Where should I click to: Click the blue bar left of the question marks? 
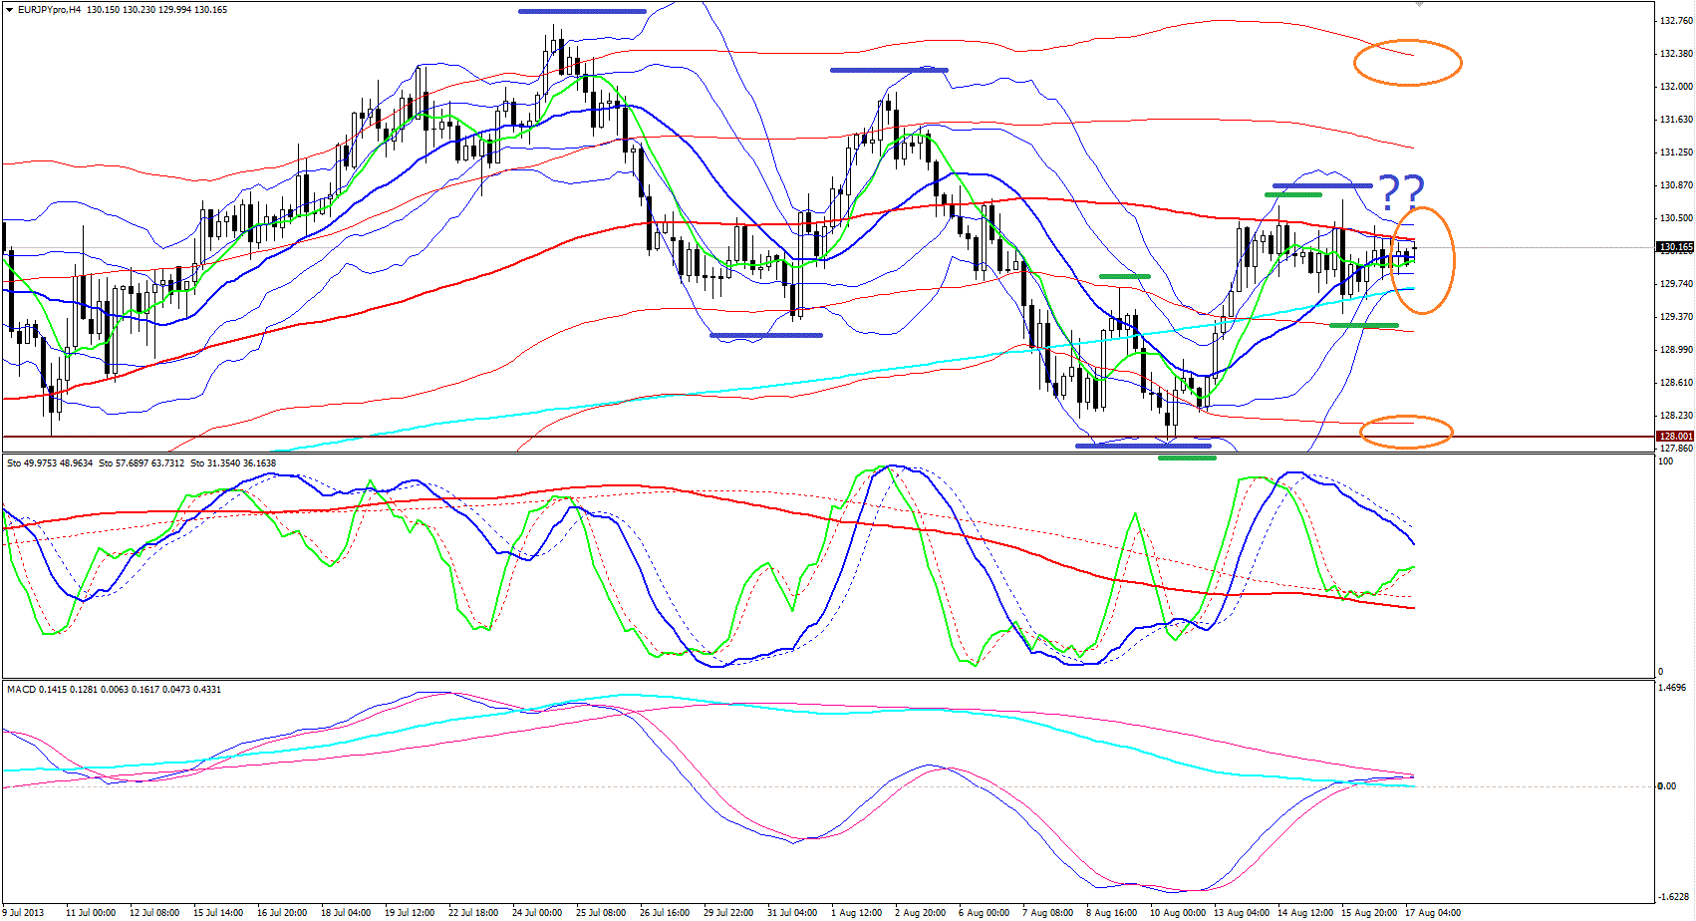click(1321, 186)
